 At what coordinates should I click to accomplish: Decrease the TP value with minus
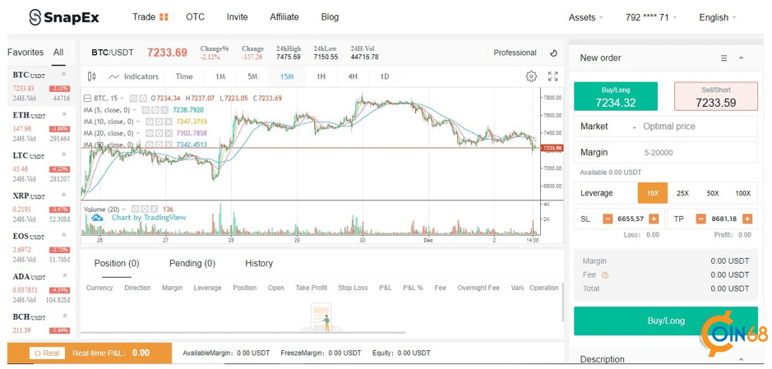tap(700, 219)
